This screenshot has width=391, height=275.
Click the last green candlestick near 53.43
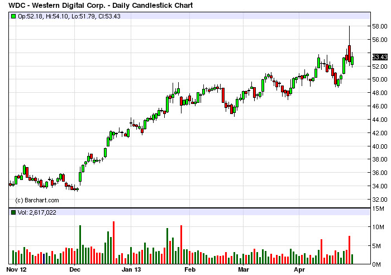(x=352, y=60)
